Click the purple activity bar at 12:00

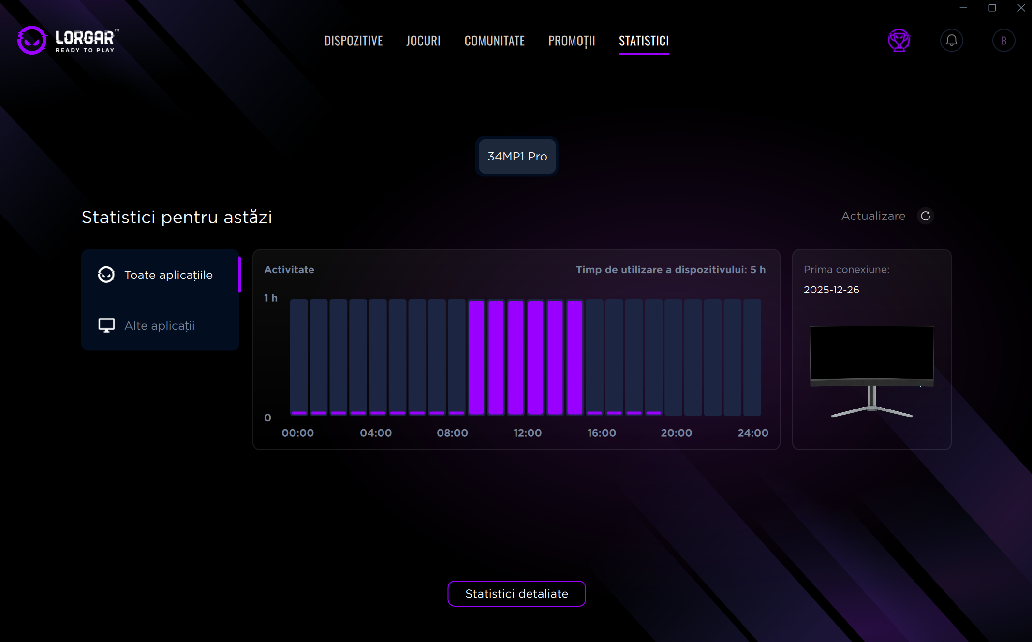click(x=535, y=357)
